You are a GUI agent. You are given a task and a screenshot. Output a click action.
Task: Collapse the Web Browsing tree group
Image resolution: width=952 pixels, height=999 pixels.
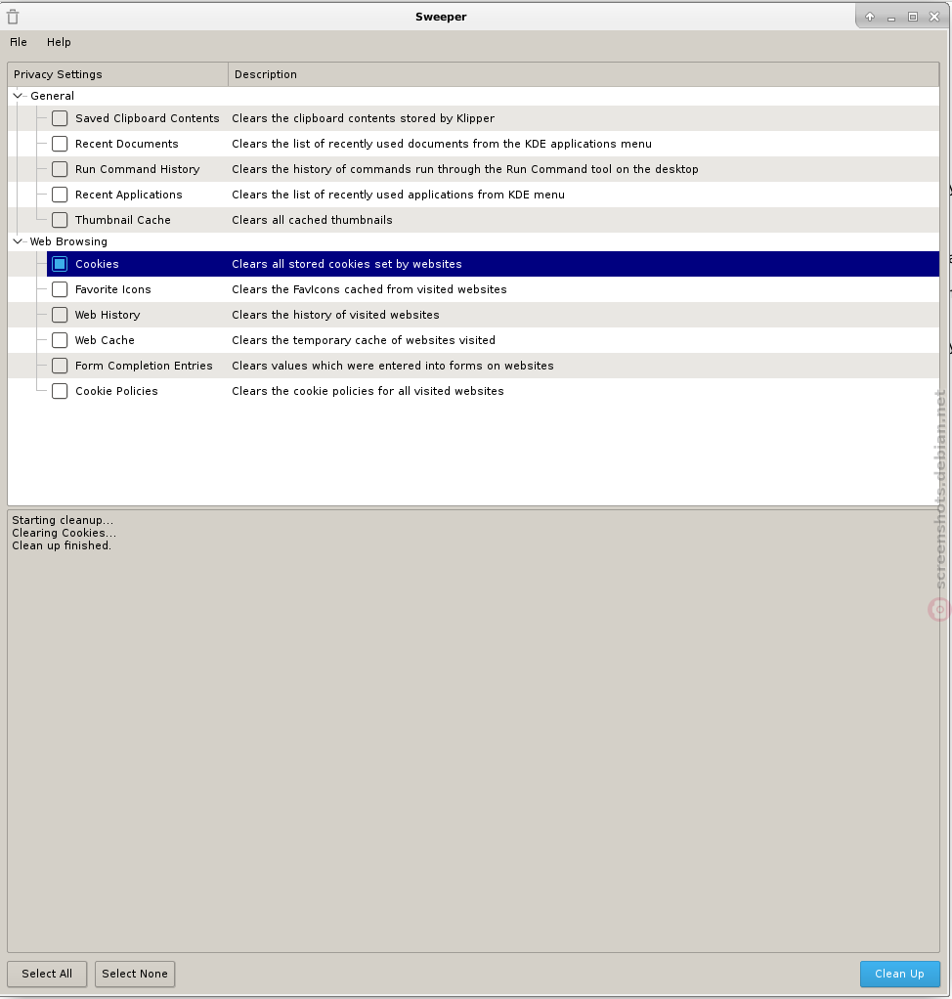(x=18, y=241)
